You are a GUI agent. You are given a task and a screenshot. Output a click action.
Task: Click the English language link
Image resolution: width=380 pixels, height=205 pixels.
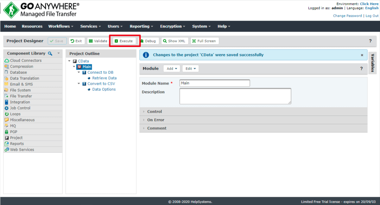coord(372,8)
